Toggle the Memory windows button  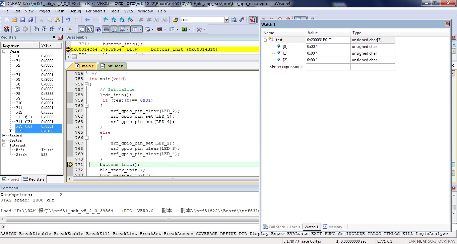(x=135, y=29)
